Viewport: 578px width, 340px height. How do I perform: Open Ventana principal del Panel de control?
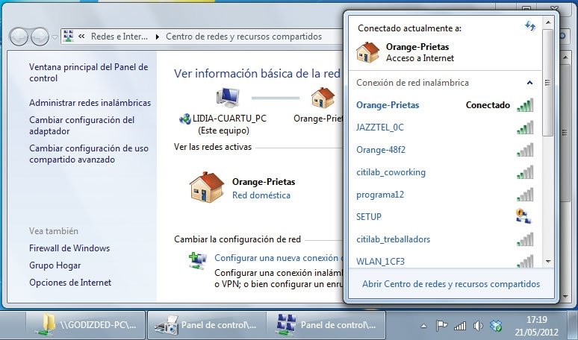(x=88, y=72)
